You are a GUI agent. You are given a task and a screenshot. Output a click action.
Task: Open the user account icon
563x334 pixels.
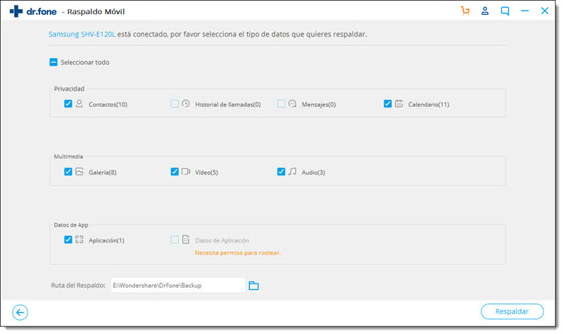[x=485, y=11]
